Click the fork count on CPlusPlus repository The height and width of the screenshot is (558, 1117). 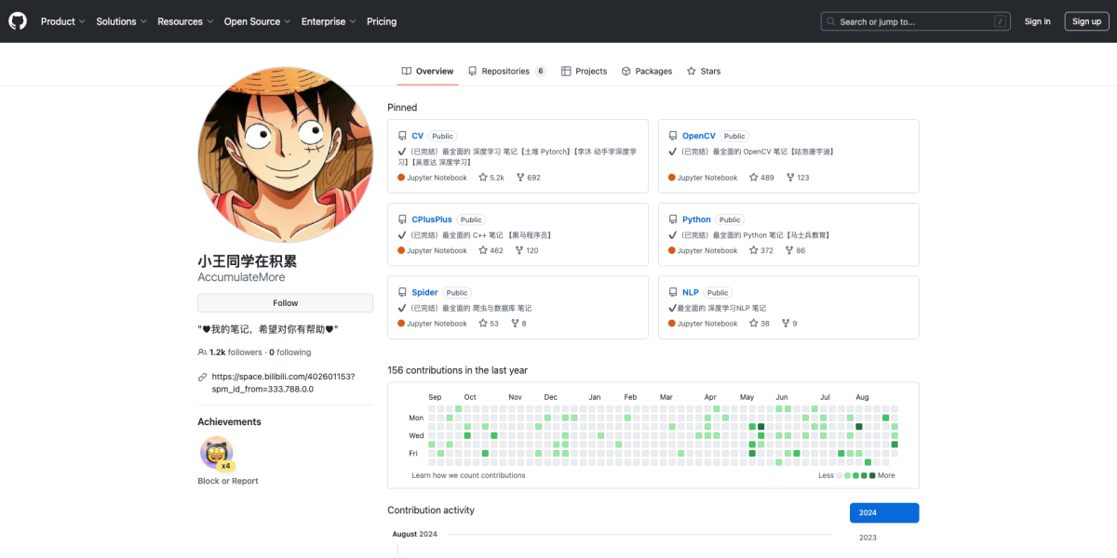[526, 250]
